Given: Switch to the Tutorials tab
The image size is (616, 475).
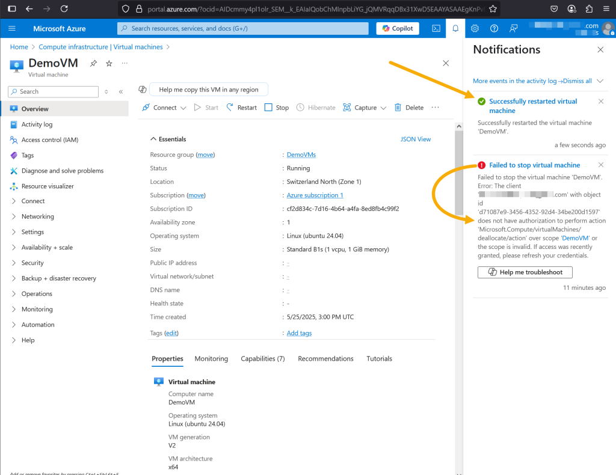Looking at the screenshot, I should point(379,358).
